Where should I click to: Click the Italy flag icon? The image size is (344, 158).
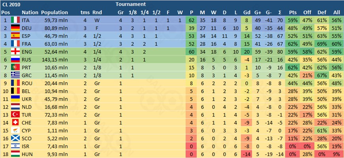[15, 21]
